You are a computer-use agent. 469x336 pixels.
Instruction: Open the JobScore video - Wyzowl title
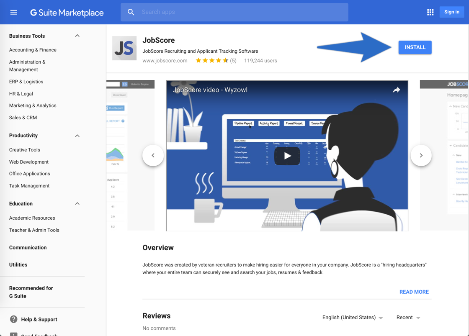click(x=210, y=90)
